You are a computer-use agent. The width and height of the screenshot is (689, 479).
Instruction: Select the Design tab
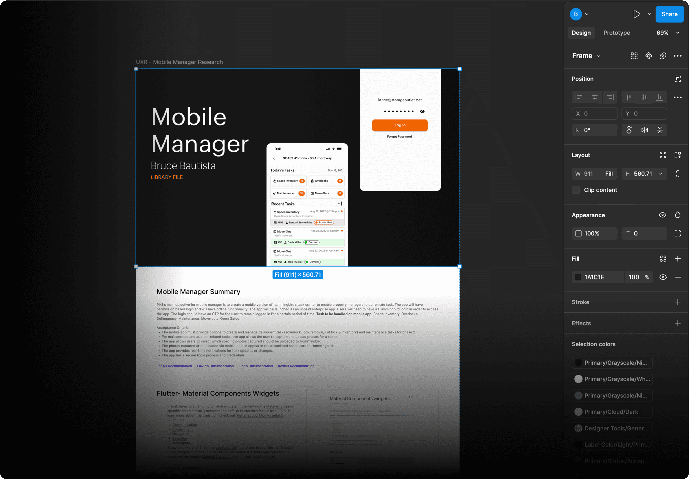click(x=581, y=33)
